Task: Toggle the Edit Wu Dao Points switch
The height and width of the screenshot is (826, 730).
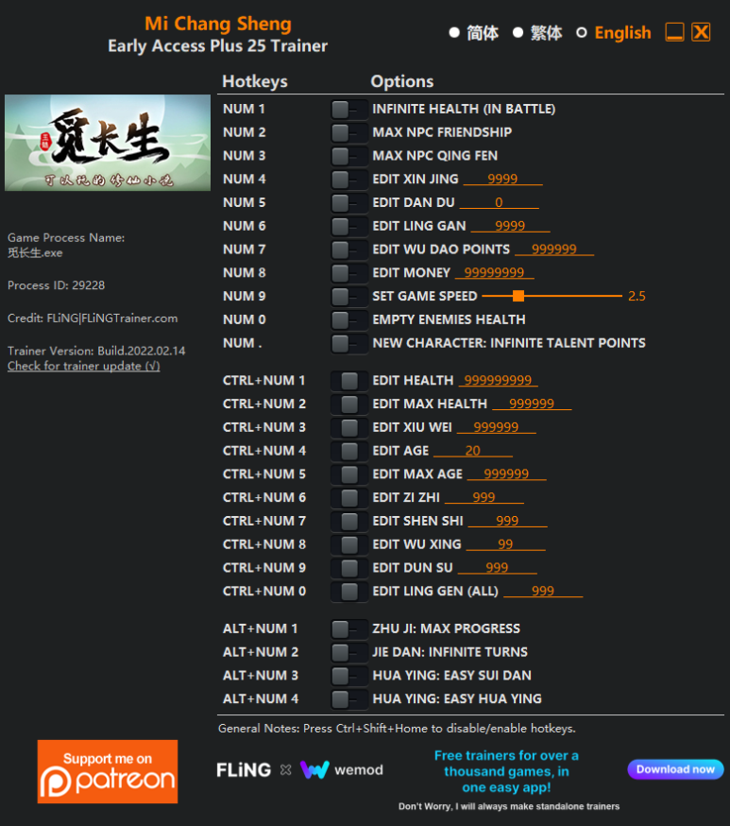Action: pyautogui.click(x=349, y=250)
